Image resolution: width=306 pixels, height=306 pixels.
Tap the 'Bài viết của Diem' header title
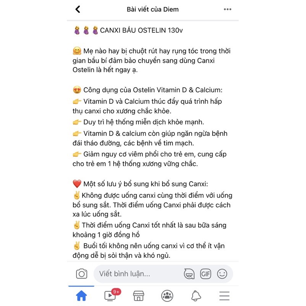[x=153, y=9]
